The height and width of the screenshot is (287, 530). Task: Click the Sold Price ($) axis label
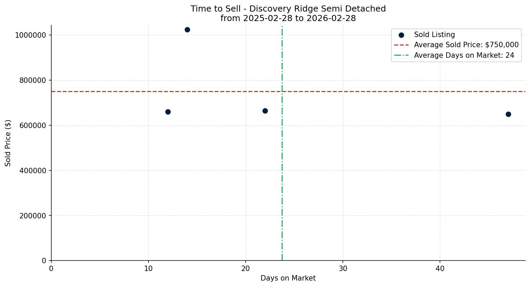[x=8, y=143]
